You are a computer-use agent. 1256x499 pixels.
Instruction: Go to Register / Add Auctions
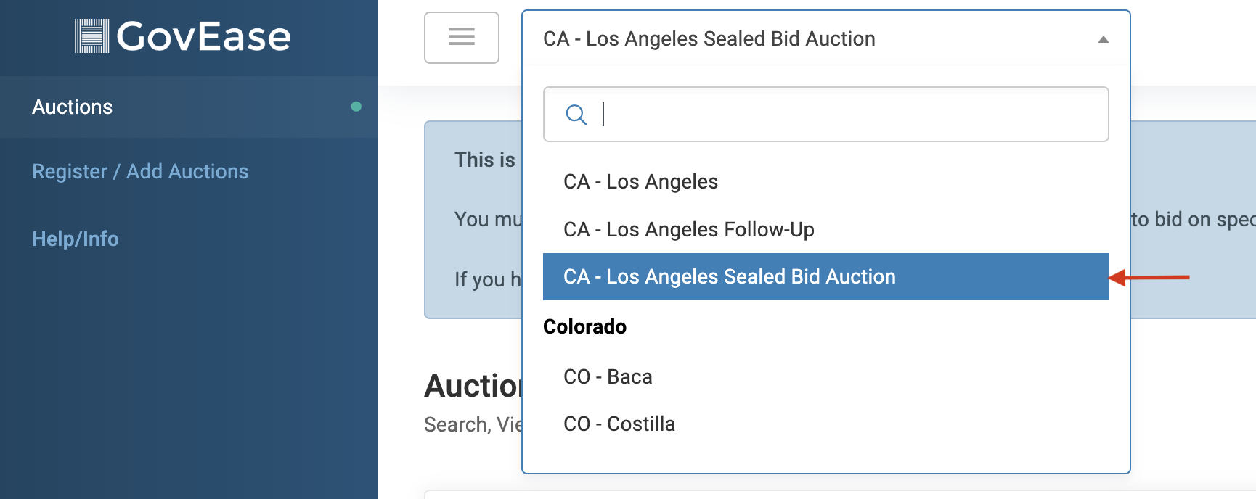(140, 172)
